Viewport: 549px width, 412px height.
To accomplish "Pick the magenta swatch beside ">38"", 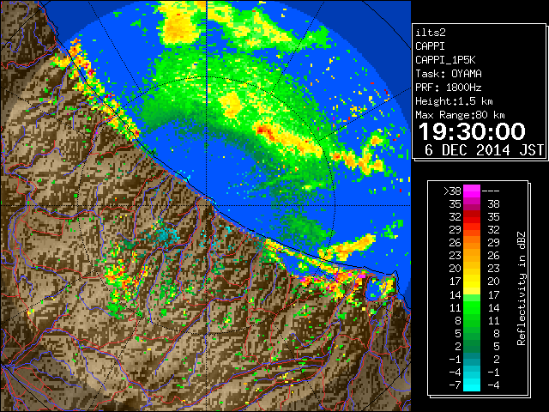I will tap(472, 191).
